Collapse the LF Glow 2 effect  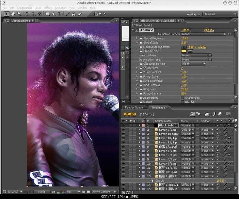(133, 30)
